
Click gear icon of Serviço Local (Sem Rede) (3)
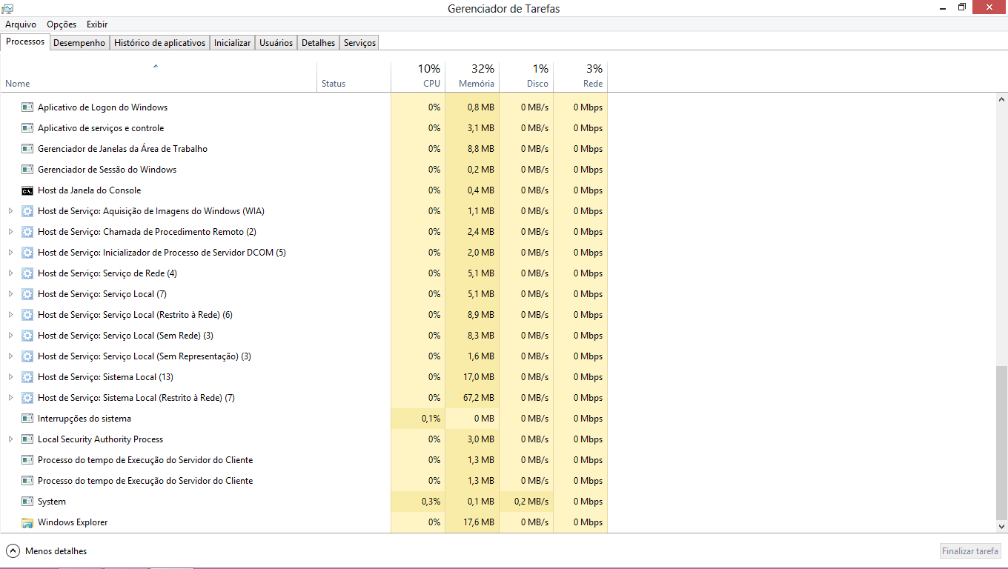coord(27,336)
